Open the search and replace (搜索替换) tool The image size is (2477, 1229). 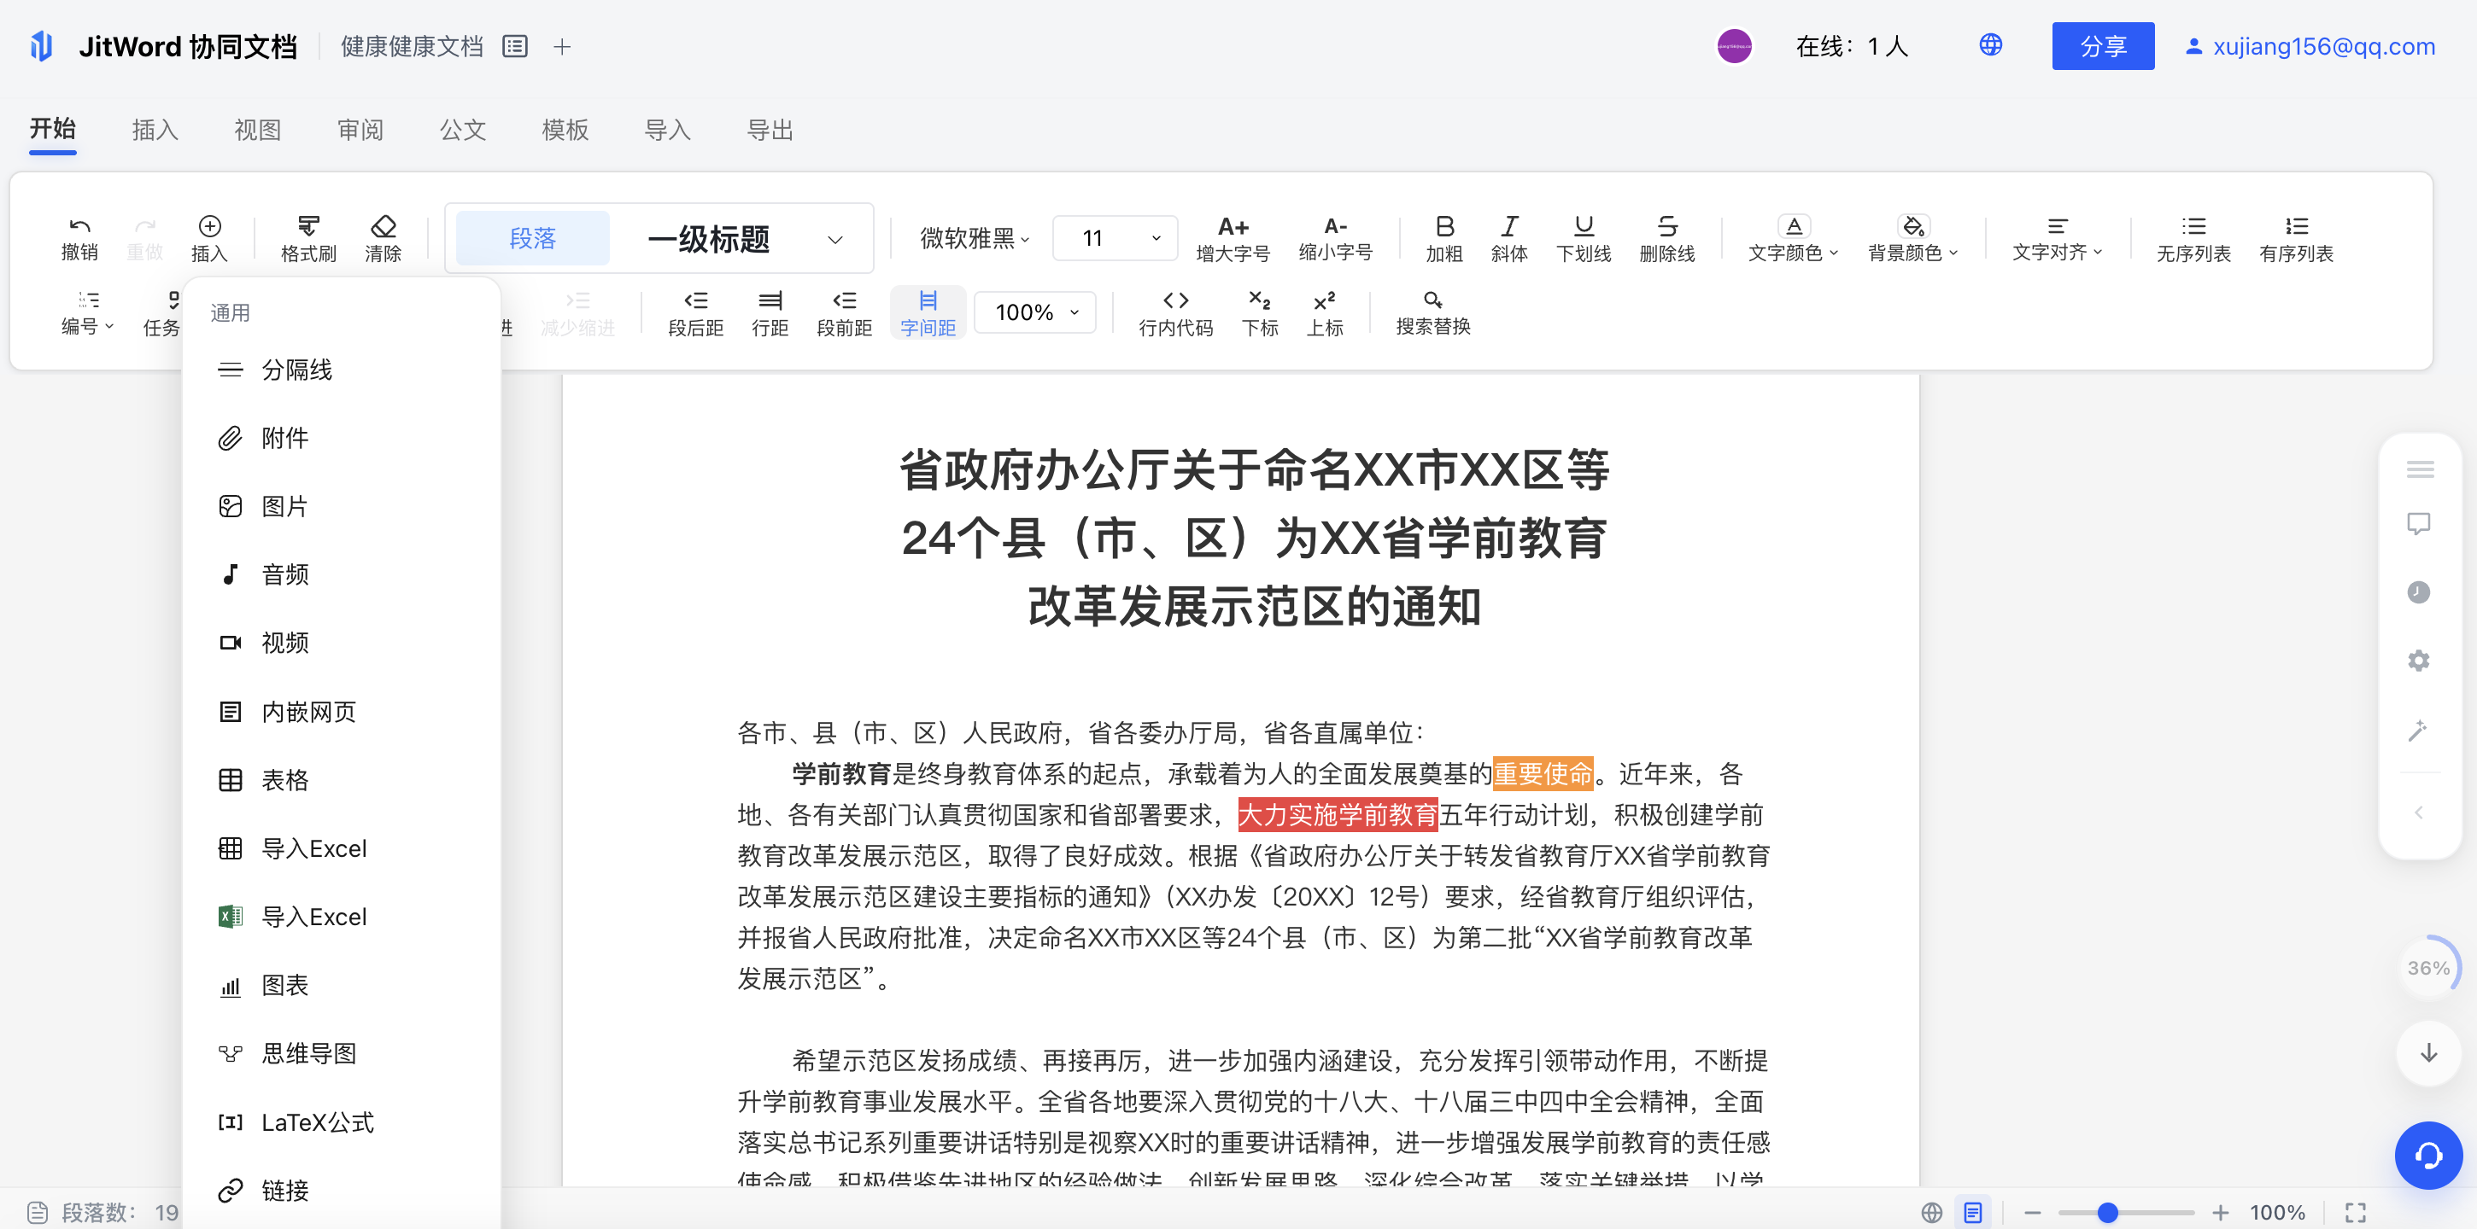[1432, 302]
